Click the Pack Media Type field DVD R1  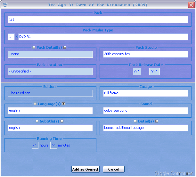(x=103, y=37)
